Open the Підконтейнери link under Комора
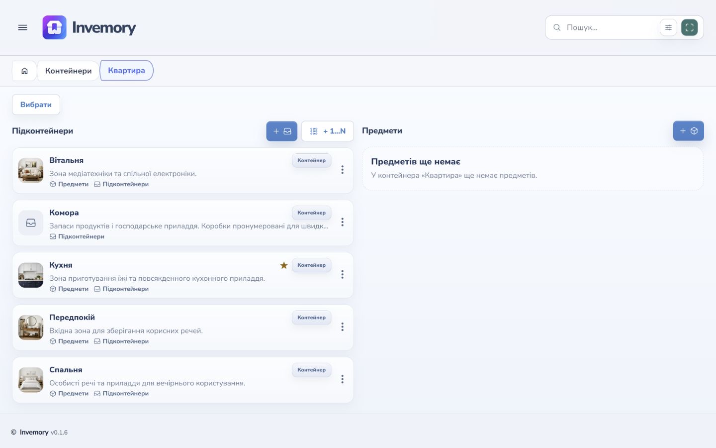The image size is (716, 448). click(x=77, y=236)
